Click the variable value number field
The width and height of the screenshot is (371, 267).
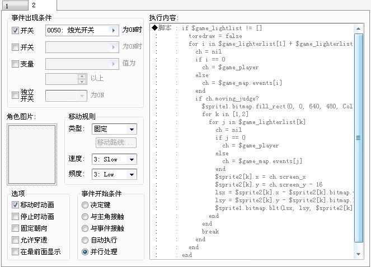click(x=62, y=79)
